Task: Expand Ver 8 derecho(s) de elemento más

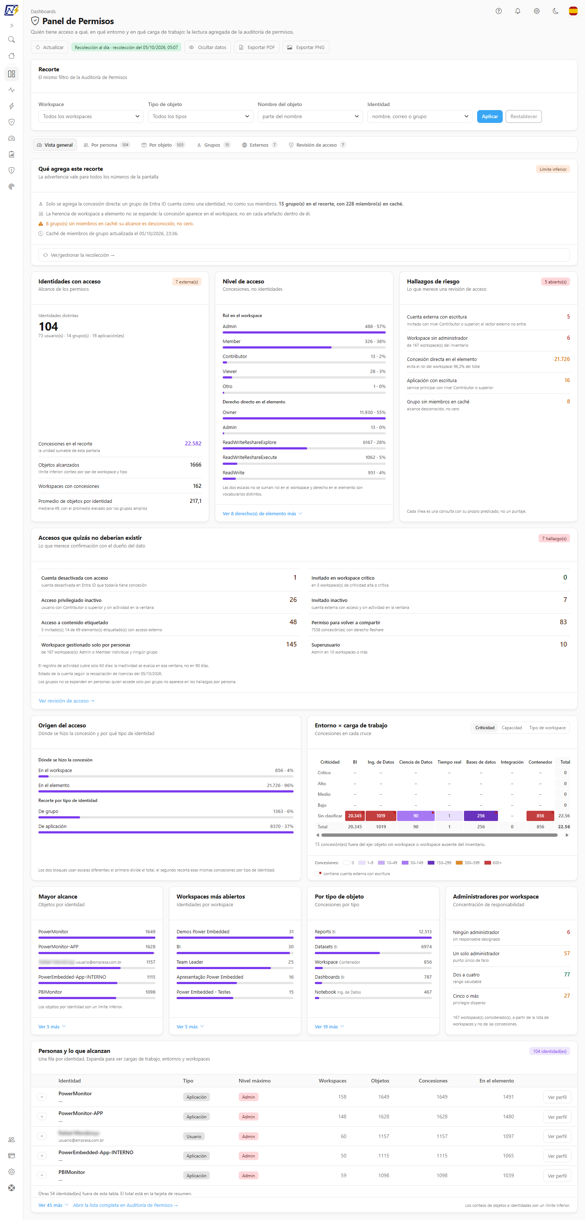Action: 263,513
